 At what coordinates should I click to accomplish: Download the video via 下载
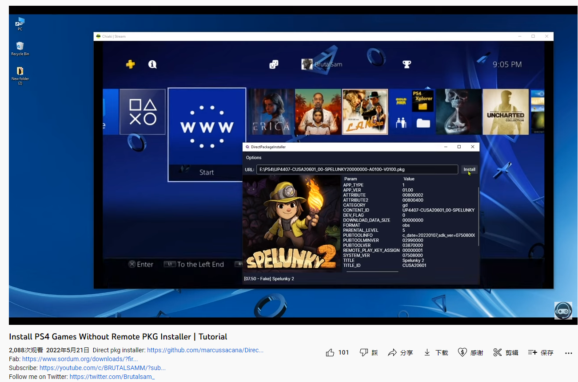click(x=436, y=353)
